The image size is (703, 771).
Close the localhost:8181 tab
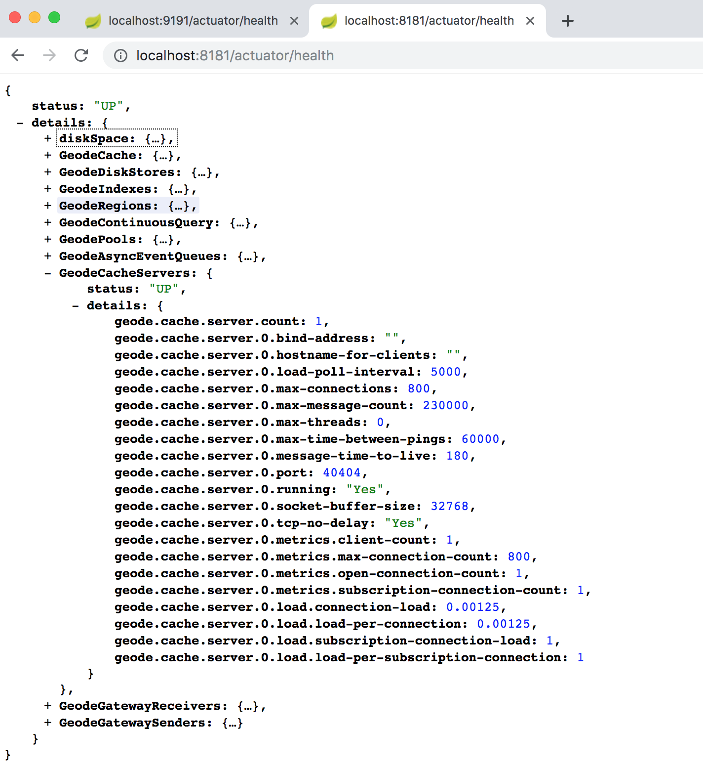[530, 21]
